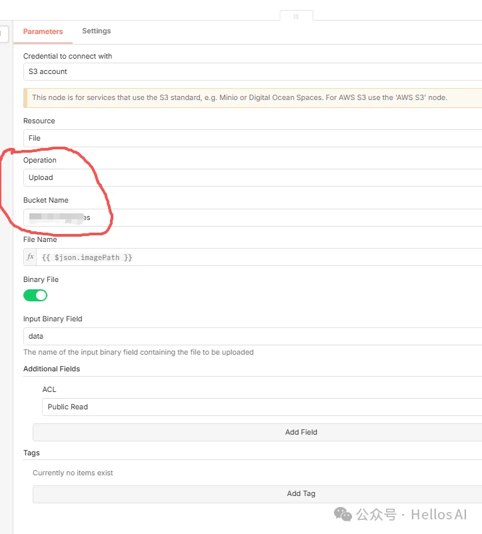Click the Tags section heading
This screenshot has width=482, height=534.
click(x=31, y=453)
